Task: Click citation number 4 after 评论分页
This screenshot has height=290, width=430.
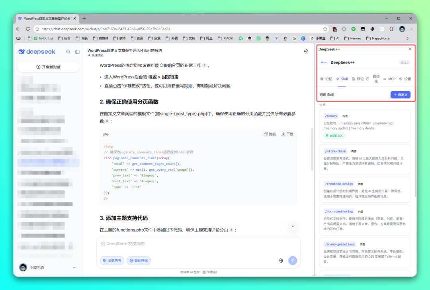Action: [231, 230]
